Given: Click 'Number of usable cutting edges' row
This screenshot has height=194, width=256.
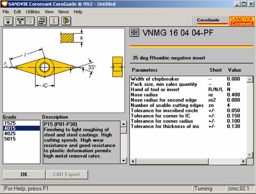Looking at the screenshot, I should pos(188,105).
